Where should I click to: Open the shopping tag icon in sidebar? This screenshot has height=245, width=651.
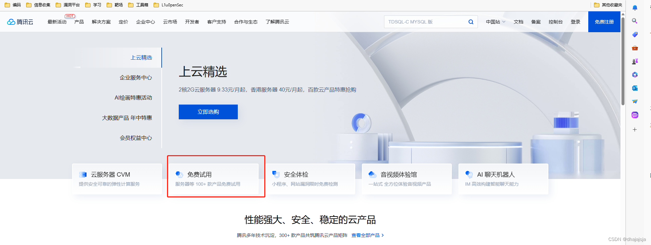tap(635, 35)
